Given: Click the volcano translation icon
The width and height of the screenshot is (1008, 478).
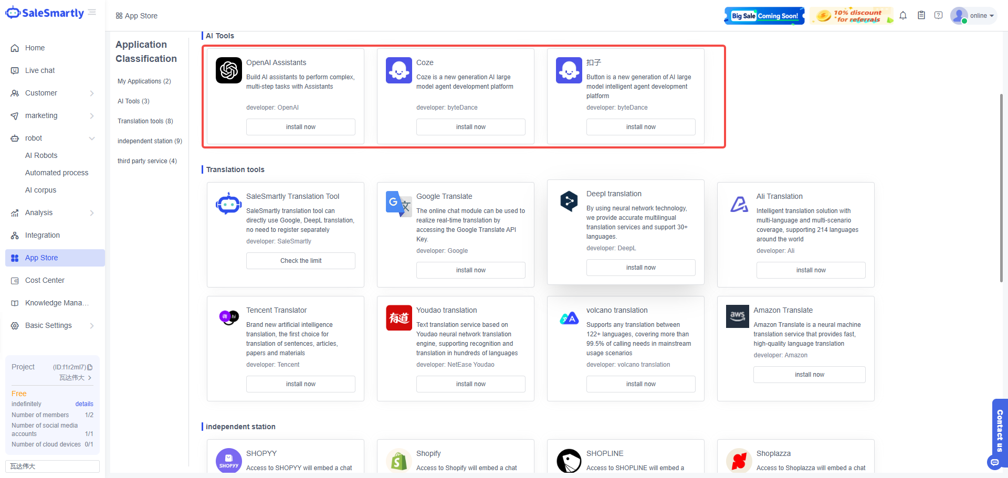Looking at the screenshot, I should 569,318.
